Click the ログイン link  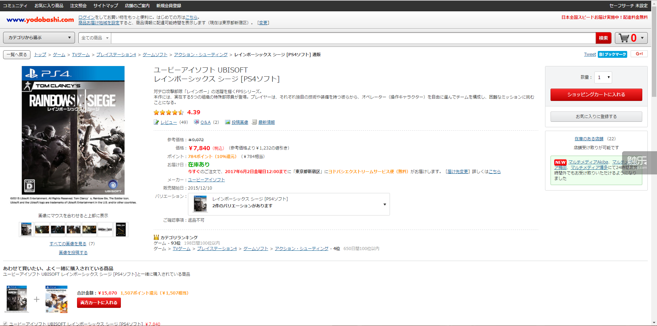[x=87, y=17]
